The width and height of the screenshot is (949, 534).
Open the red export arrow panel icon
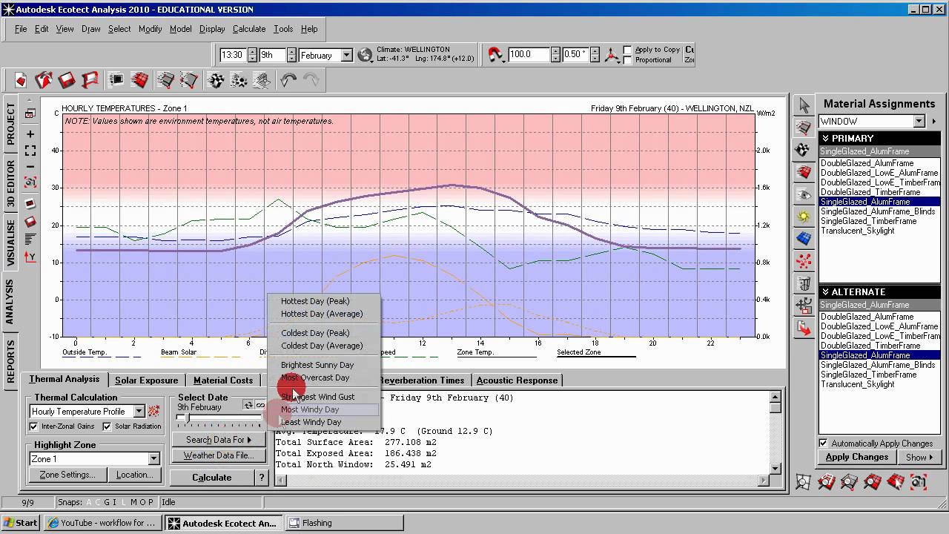click(x=804, y=327)
